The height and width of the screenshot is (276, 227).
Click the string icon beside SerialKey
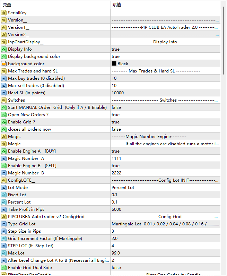pos(4,13)
